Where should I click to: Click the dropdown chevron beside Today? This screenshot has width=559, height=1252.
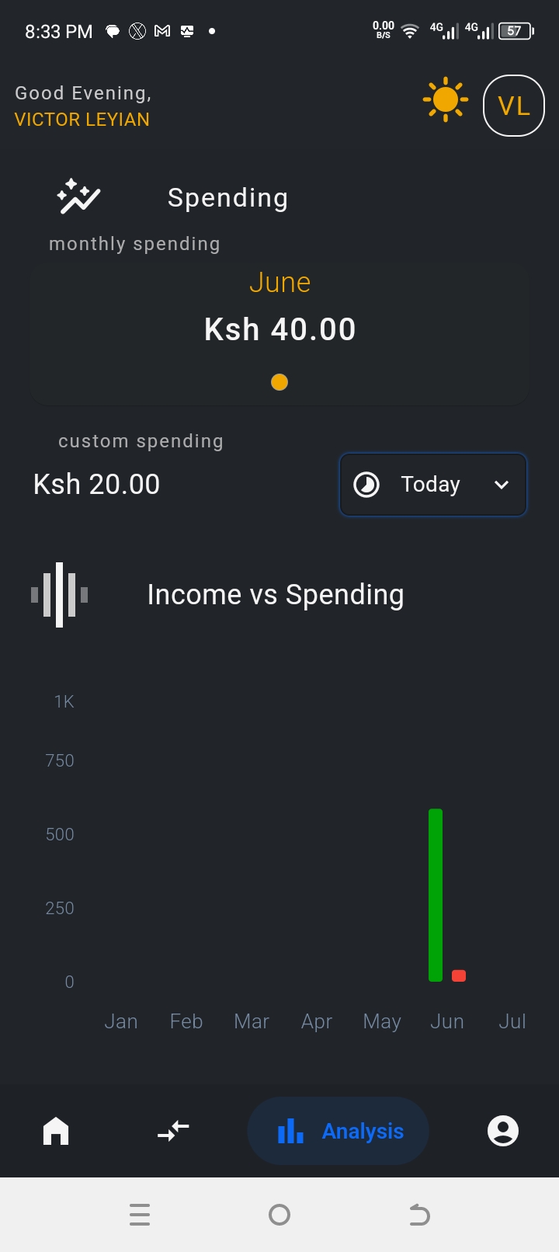tap(502, 485)
